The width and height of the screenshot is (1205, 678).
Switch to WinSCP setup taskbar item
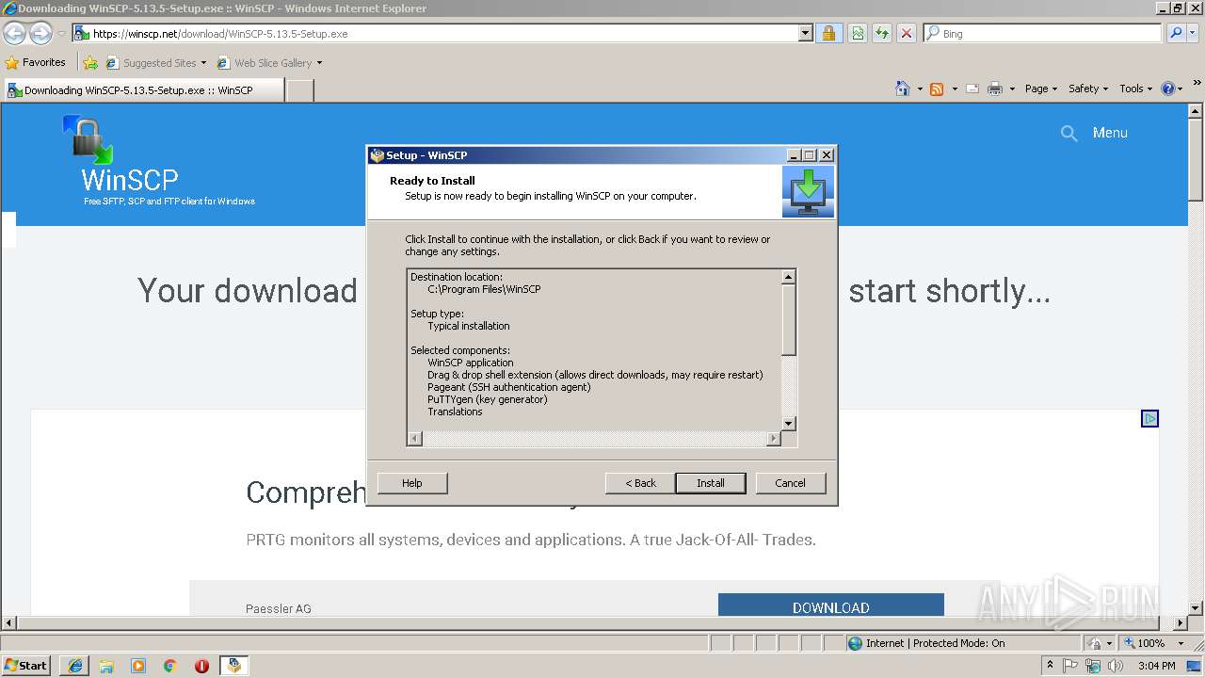coord(234,666)
